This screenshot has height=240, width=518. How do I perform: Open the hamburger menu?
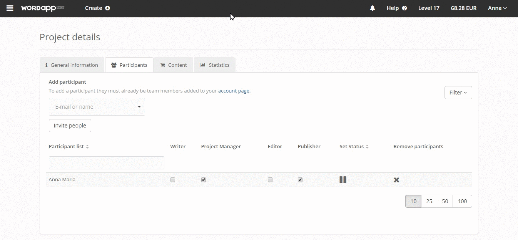coord(10,8)
